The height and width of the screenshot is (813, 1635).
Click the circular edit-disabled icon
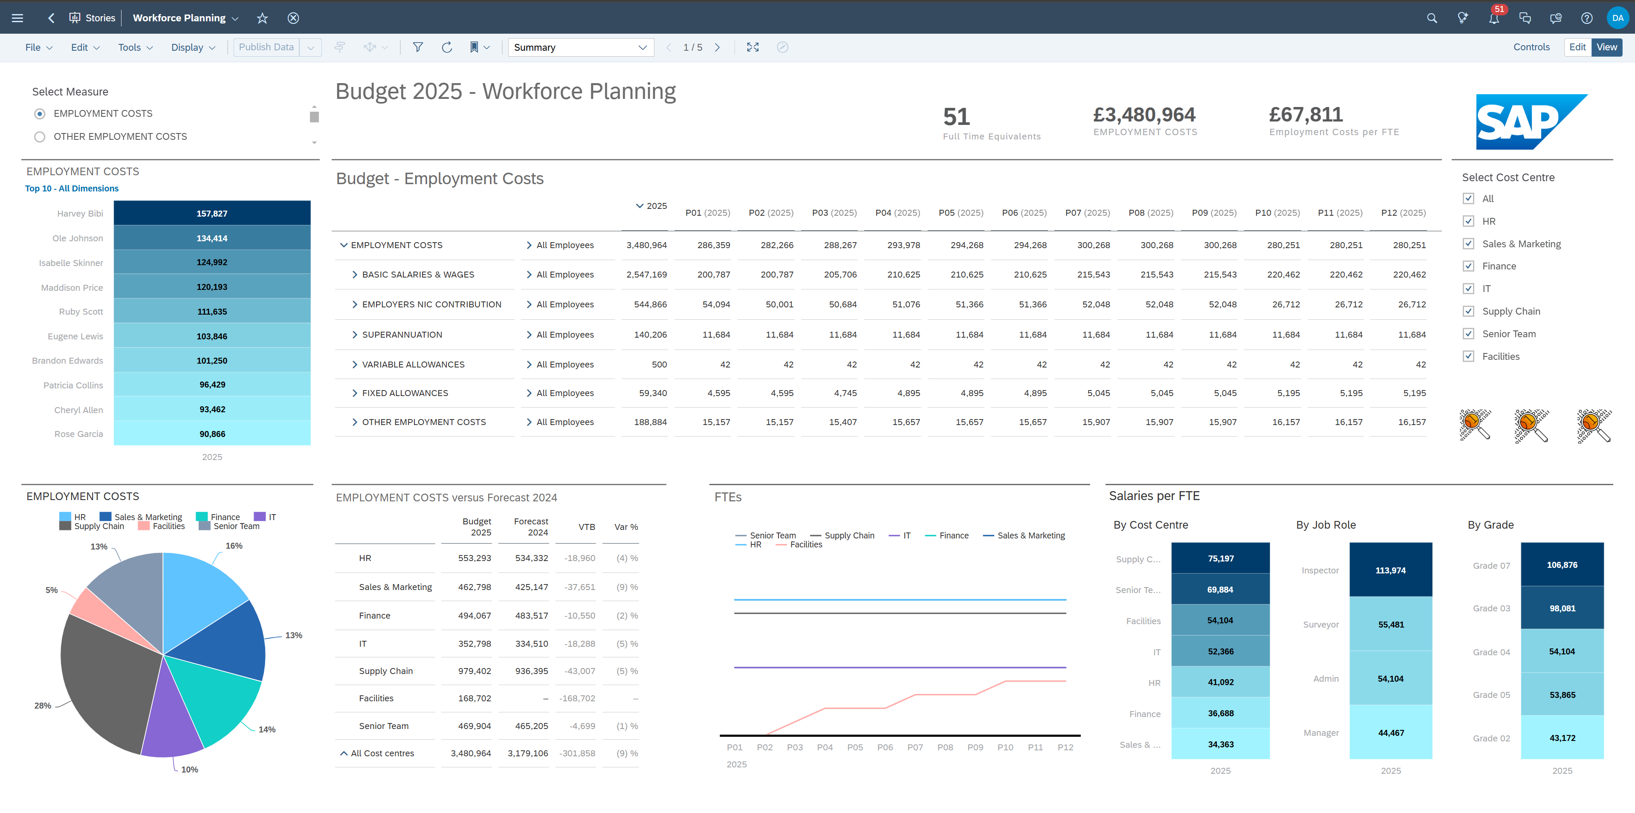(x=783, y=47)
